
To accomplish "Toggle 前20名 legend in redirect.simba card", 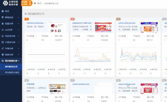I will tap(51, 70).
